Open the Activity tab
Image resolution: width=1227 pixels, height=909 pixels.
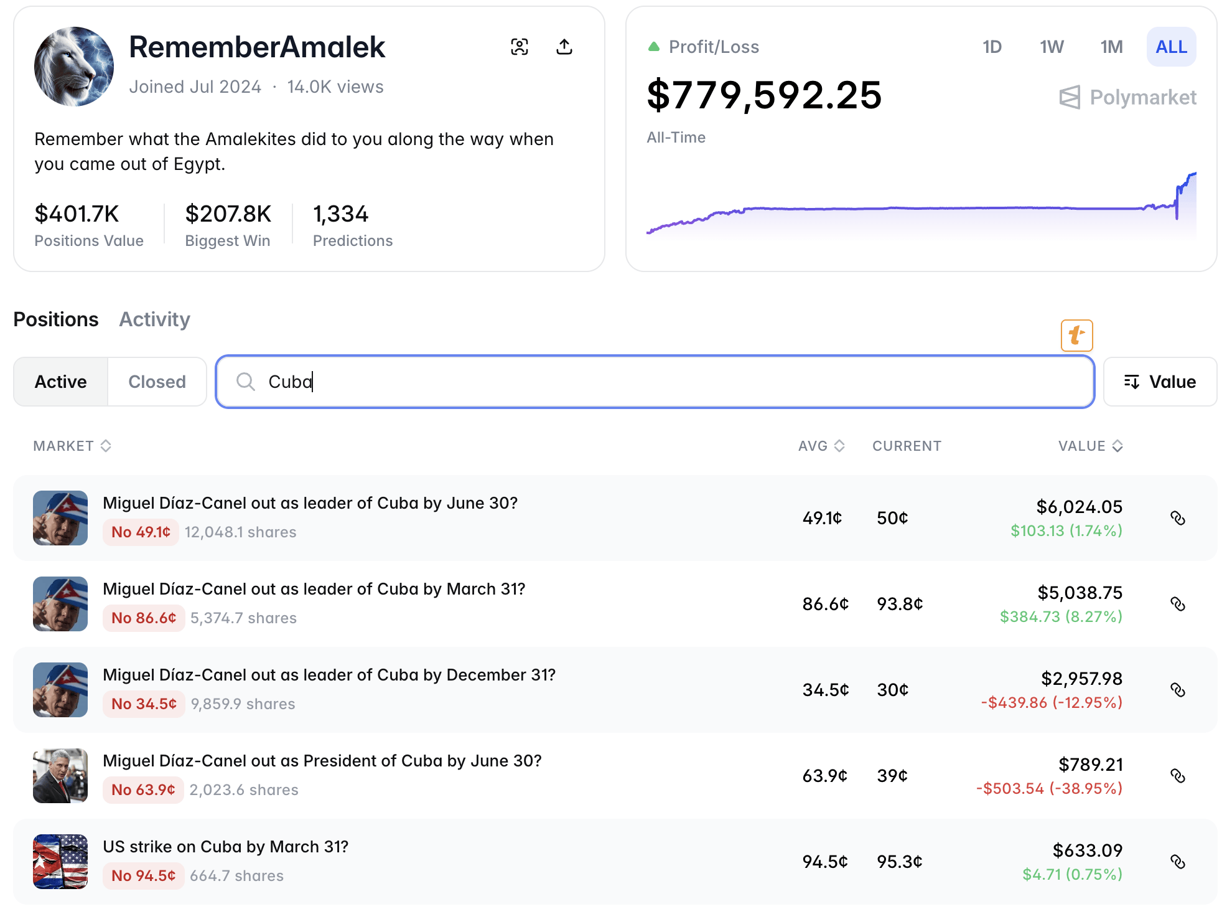[x=154, y=319]
